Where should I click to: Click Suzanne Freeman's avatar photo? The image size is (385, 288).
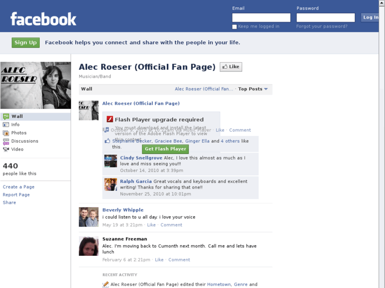(88, 246)
